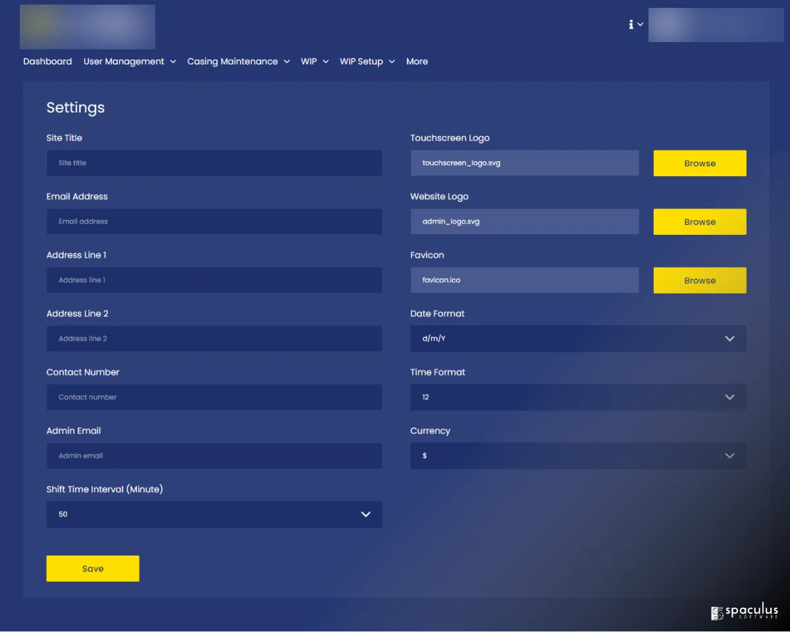
Task: Click the blurred site logo at top left
Action: click(x=88, y=27)
